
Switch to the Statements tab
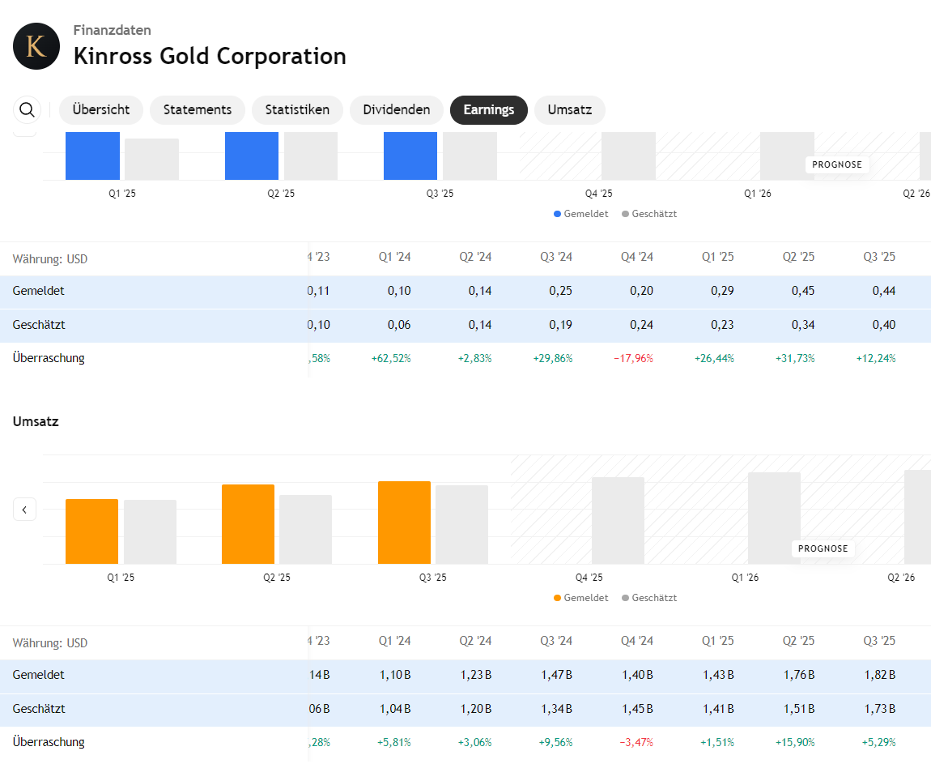(198, 110)
